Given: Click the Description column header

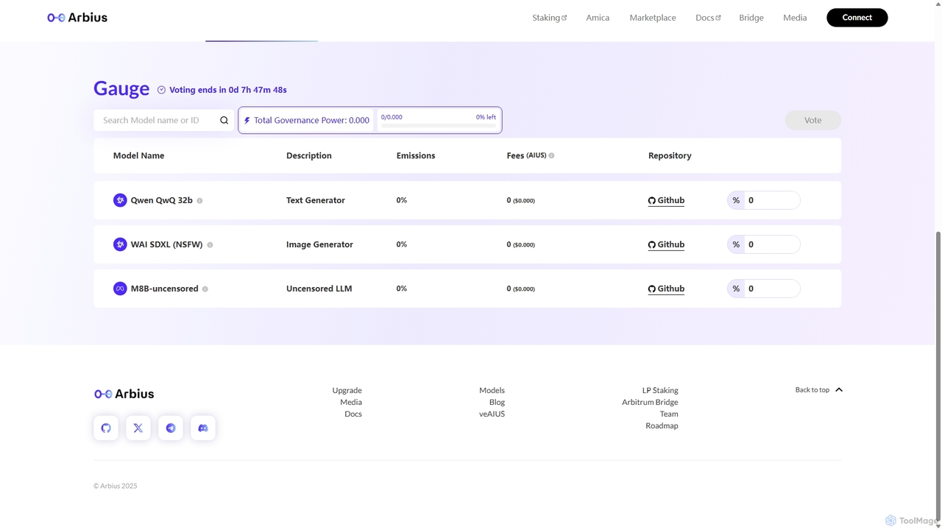Looking at the screenshot, I should (309, 156).
